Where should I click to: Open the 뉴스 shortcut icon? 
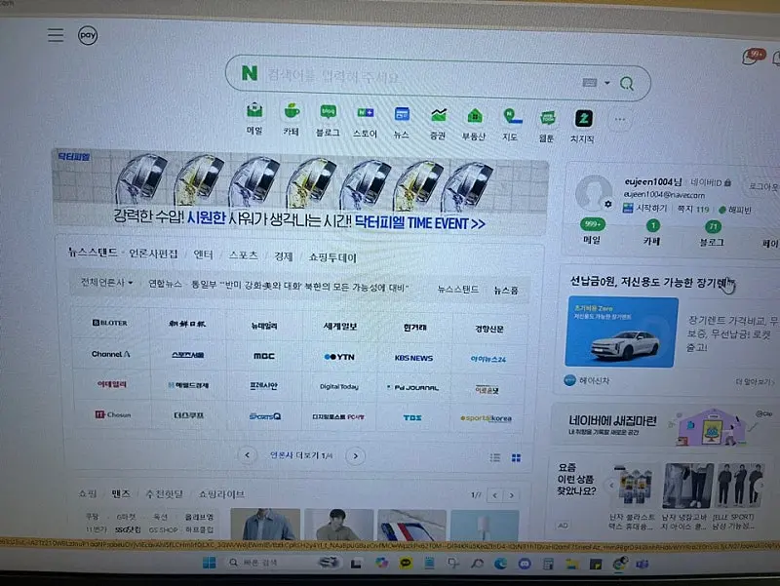pos(402,114)
